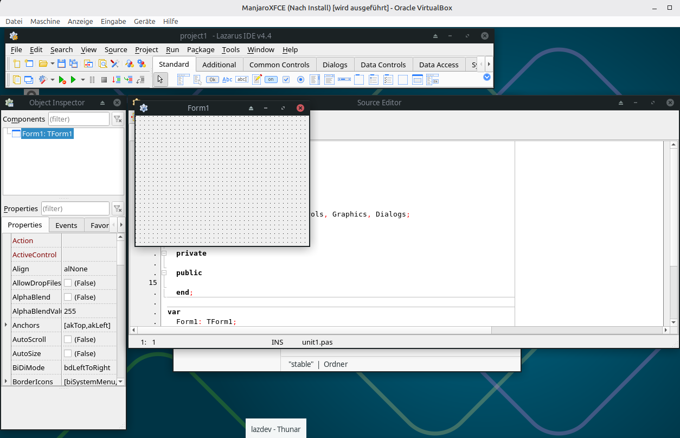The image size is (680, 438).
Task: Select Form1: TForm1 in component tree
Action: coord(47,134)
